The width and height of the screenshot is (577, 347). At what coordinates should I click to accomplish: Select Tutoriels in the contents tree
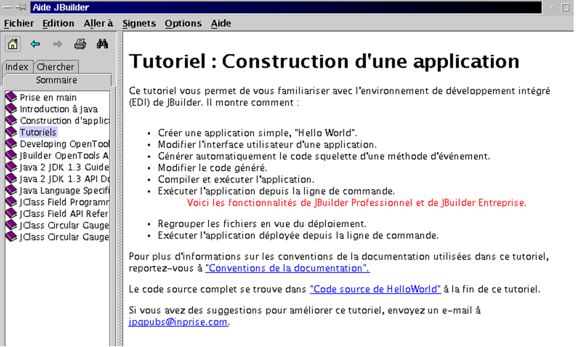pos(38,132)
